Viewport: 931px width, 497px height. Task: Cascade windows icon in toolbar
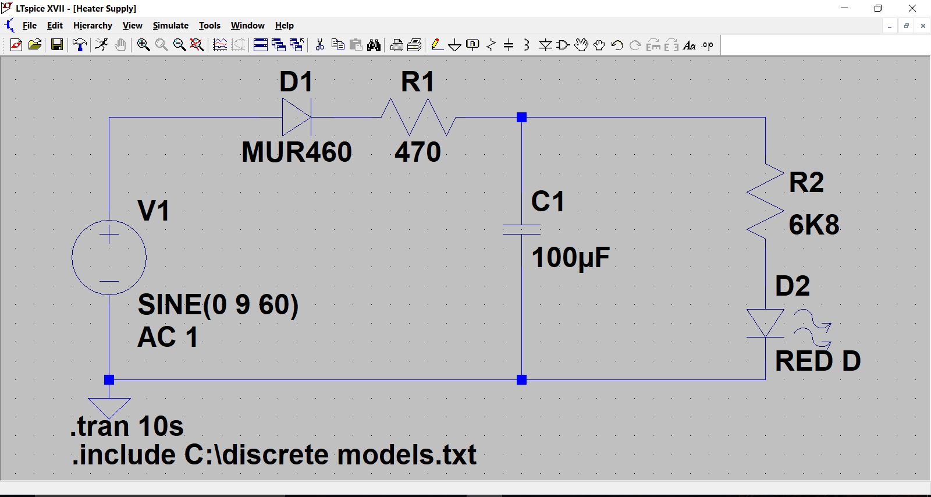(279, 45)
